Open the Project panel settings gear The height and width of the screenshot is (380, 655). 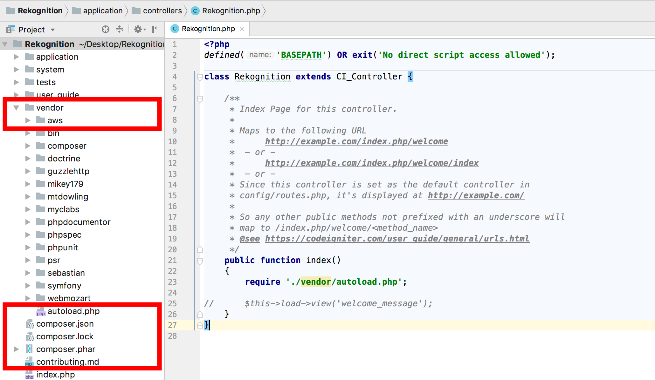(139, 30)
